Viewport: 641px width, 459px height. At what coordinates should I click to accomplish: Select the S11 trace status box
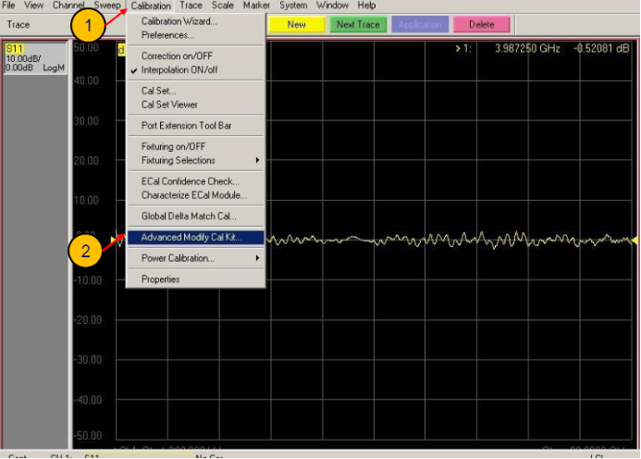(35, 57)
